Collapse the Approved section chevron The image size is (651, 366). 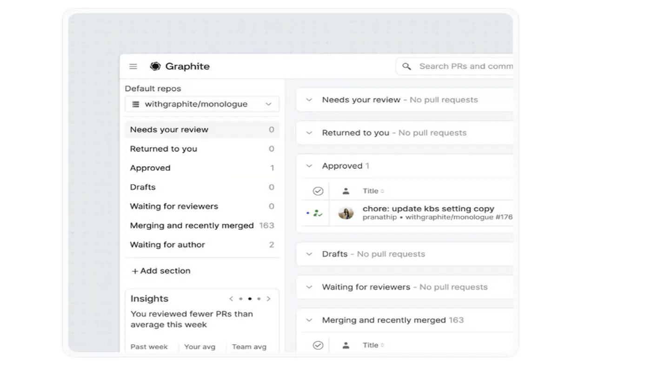309,166
